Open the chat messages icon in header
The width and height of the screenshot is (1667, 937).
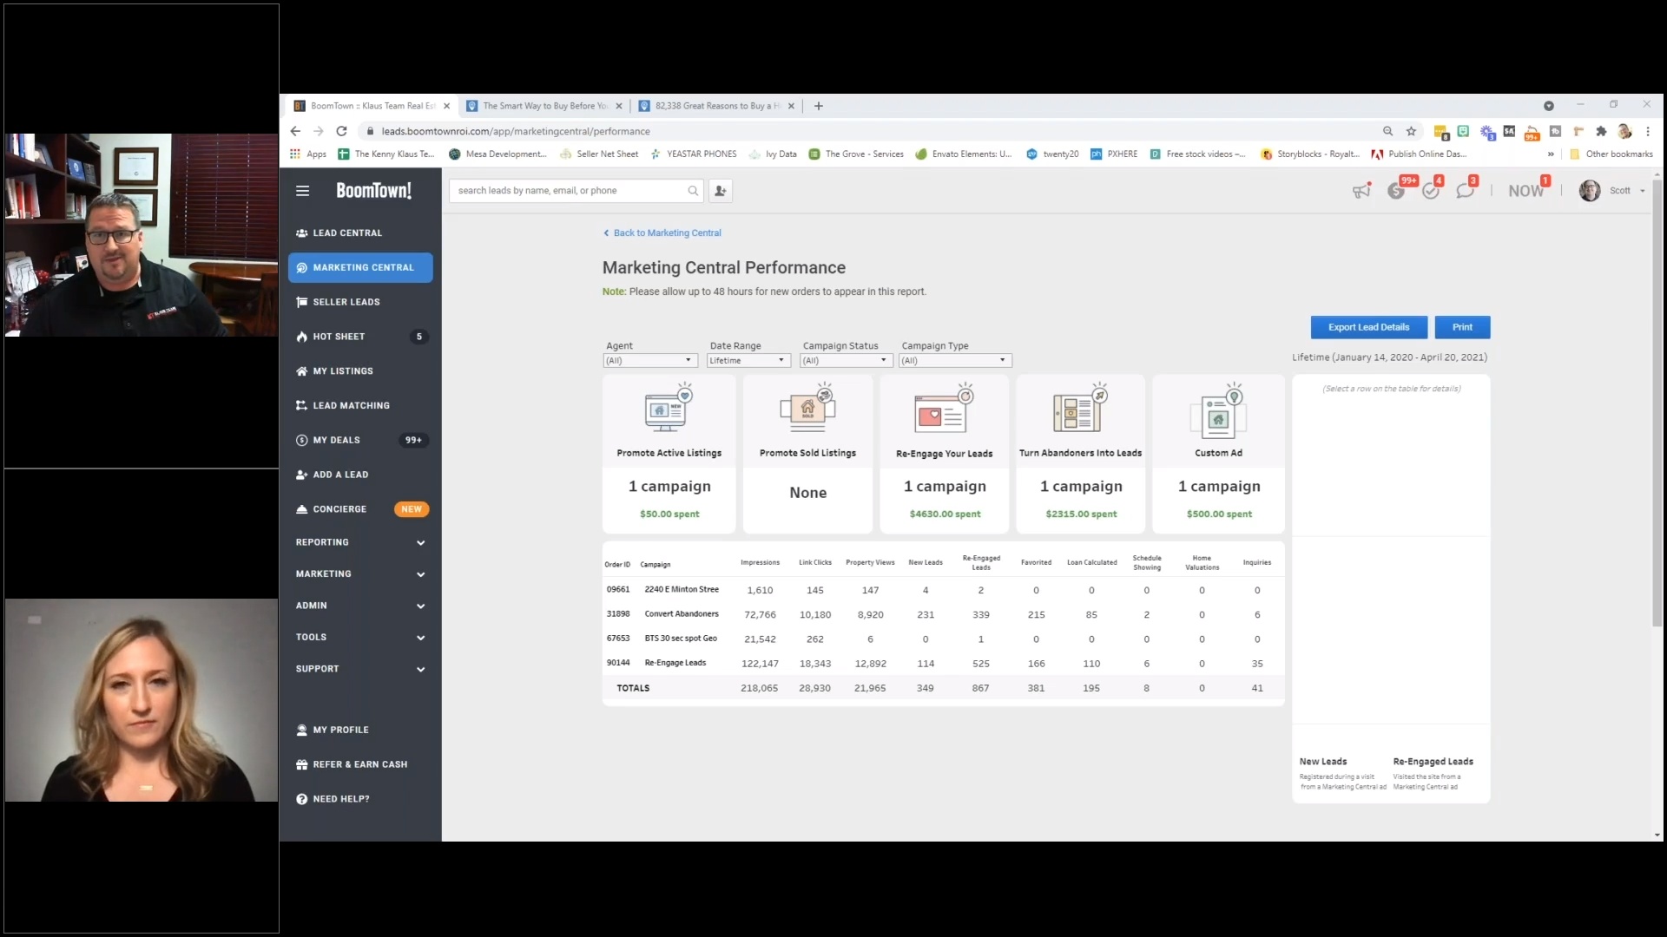pyautogui.click(x=1465, y=191)
